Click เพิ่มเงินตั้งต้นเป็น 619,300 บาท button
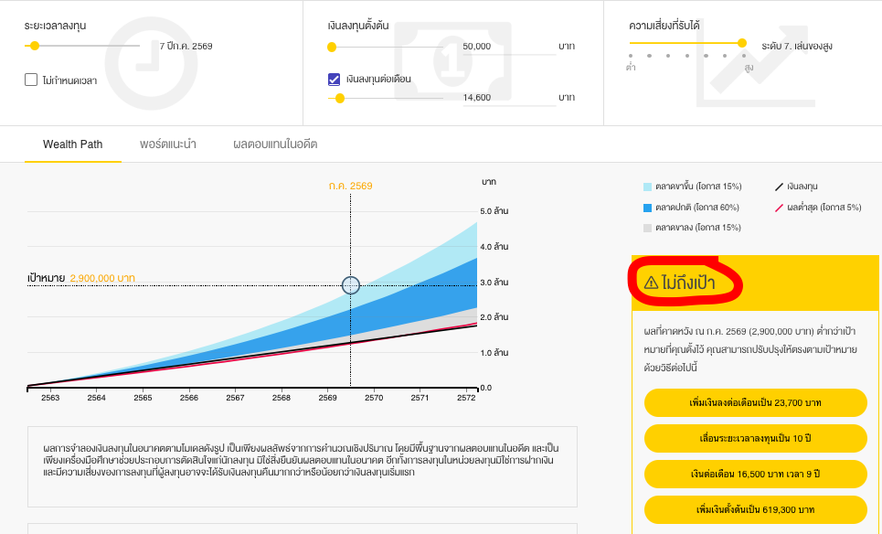882x534 pixels. 755,509
